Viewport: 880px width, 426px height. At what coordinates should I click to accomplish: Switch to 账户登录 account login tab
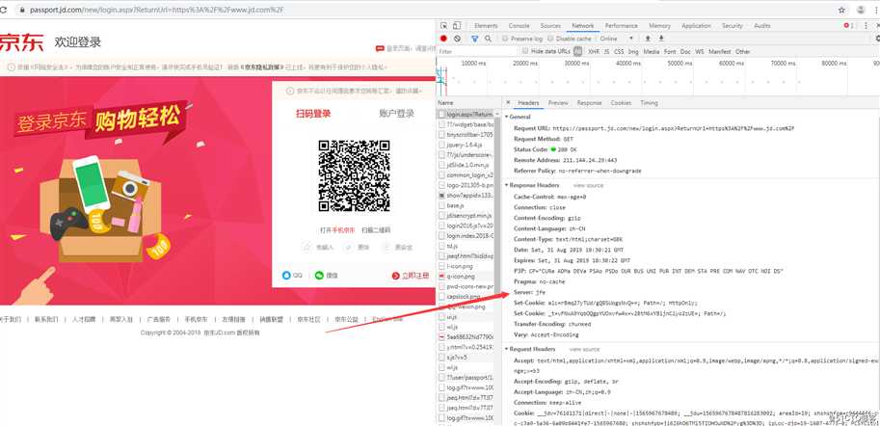396,114
